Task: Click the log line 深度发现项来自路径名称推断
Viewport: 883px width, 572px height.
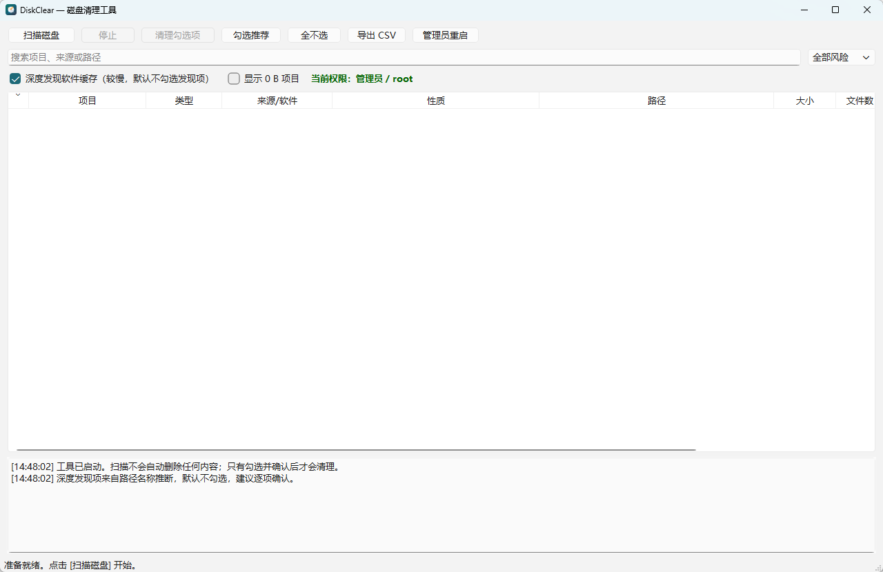Action: 153,478
